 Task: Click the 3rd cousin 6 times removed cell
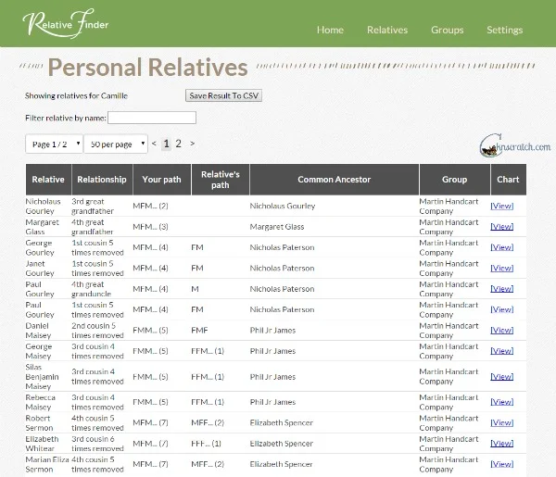(97, 444)
